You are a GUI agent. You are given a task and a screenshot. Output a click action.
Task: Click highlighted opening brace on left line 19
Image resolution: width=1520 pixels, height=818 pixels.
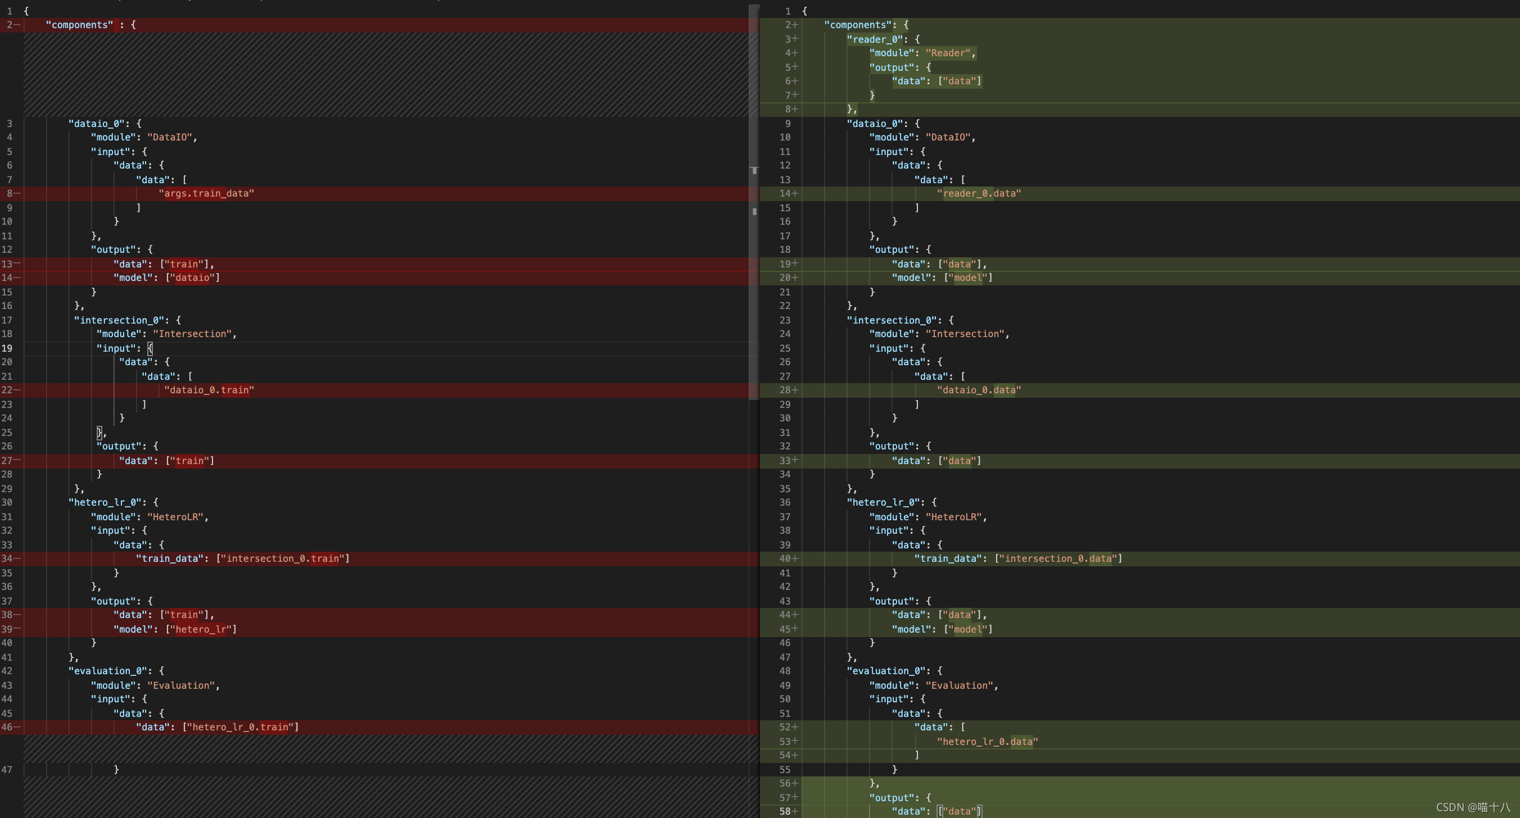(150, 348)
